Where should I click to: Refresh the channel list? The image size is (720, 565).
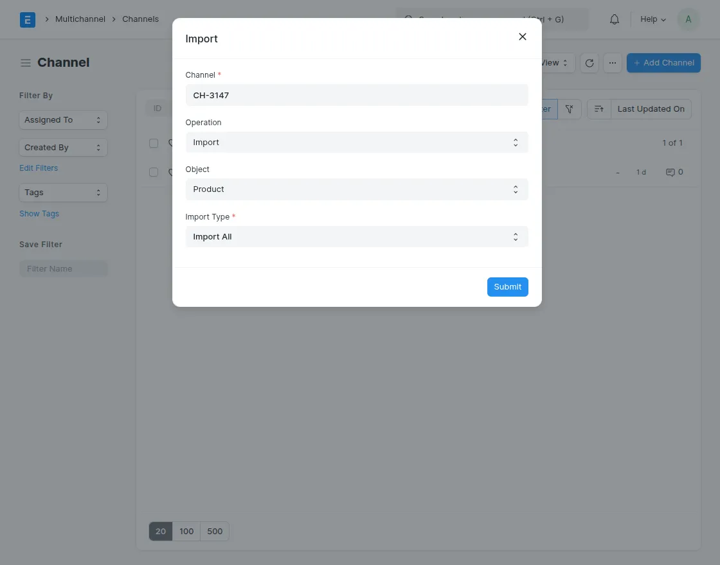[589, 63]
